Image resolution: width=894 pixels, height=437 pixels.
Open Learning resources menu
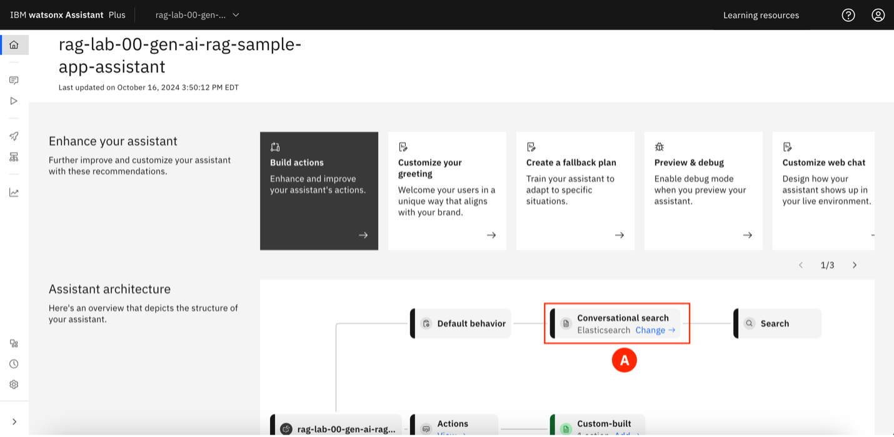coord(761,15)
